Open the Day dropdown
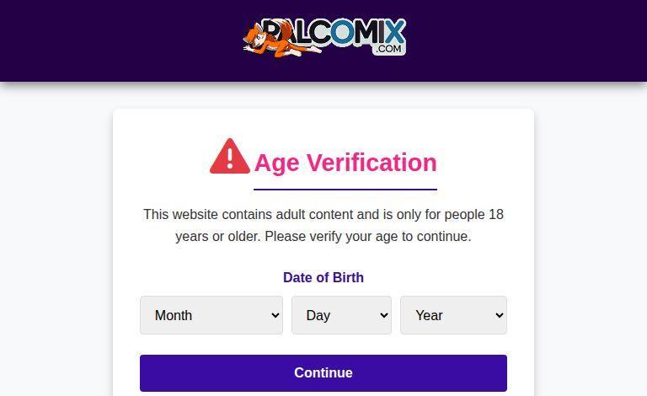Image resolution: width=647 pixels, height=396 pixels. 341,315
